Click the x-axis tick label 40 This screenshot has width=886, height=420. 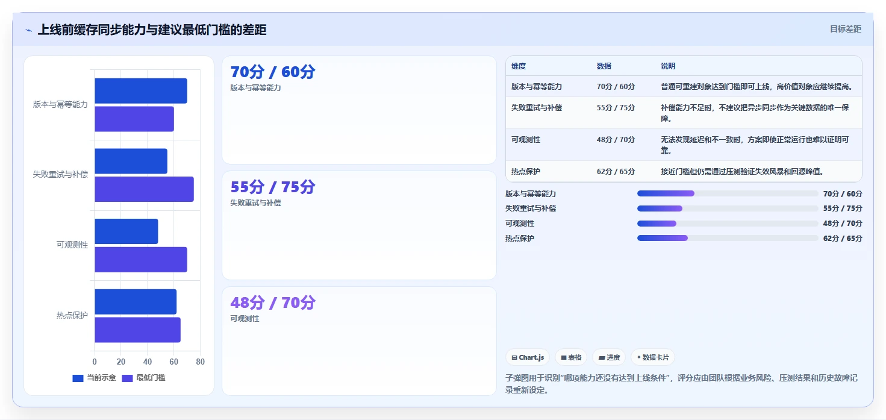coord(148,362)
